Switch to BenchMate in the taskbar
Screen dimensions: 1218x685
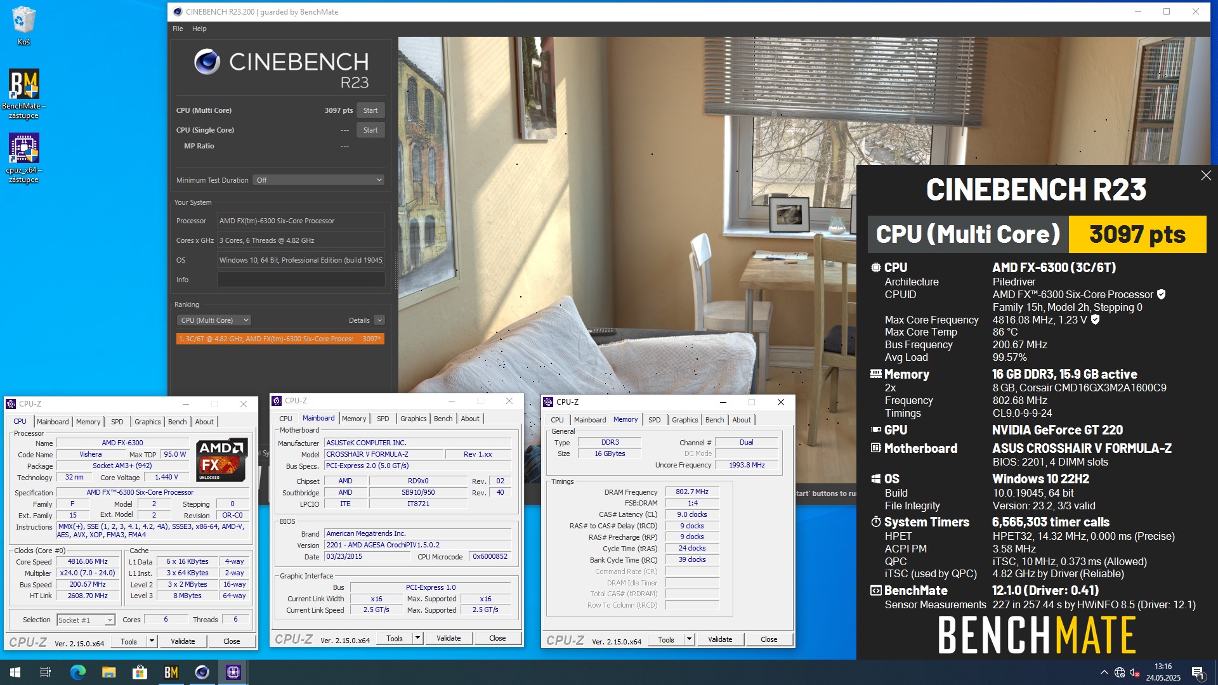pyautogui.click(x=171, y=672)
